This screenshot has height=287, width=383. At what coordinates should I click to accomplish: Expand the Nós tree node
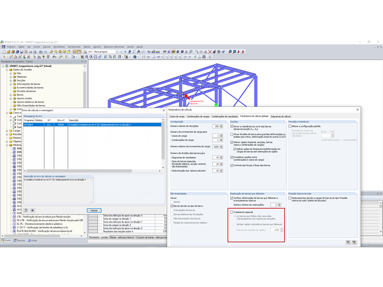(11, 73)
